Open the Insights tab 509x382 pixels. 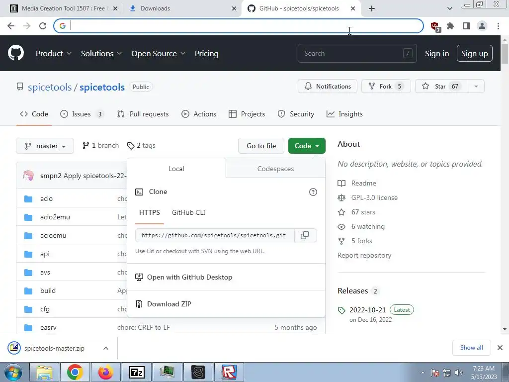344,114
